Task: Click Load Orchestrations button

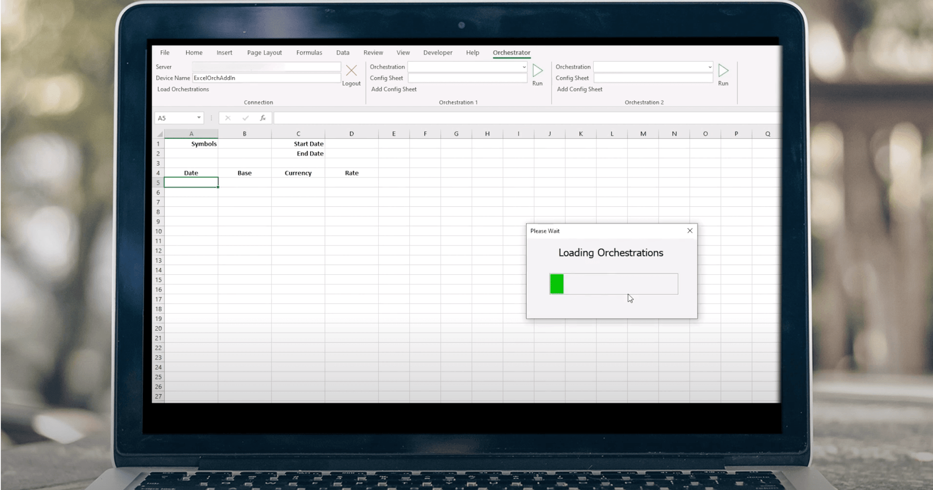Action: 183,89
